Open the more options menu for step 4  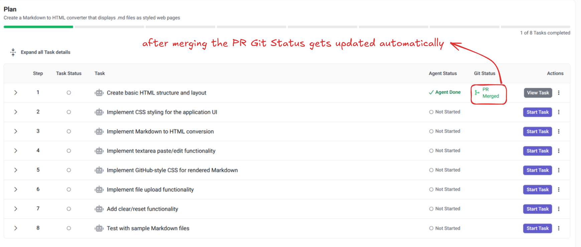[559, 151]
